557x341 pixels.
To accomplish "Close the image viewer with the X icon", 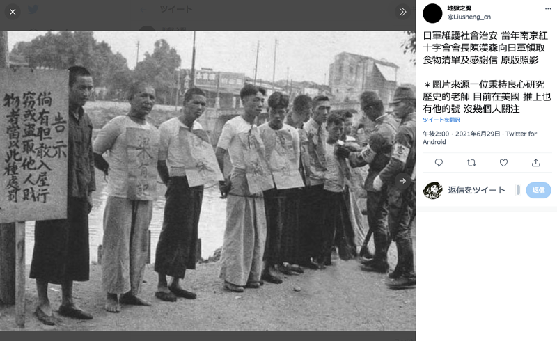I will pos(13,12).
